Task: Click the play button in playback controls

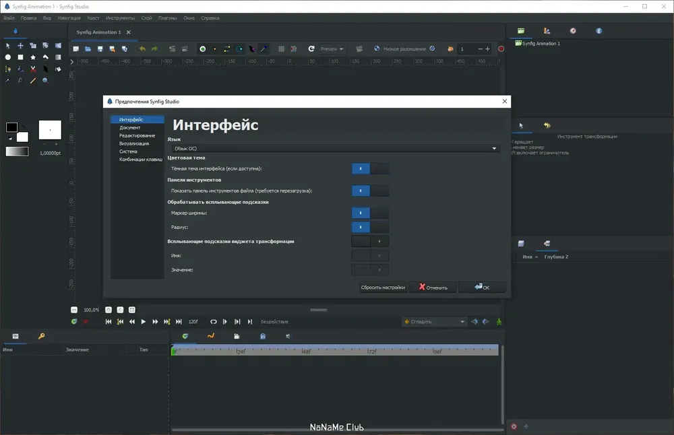Action: [143, 322]
